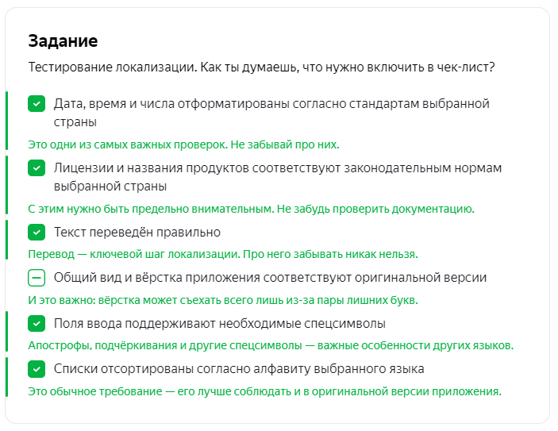Toggle the checkbox beside 'Текст переведён правильно'
Viewport: 558px width, 431px height.
tap(37, 233)
